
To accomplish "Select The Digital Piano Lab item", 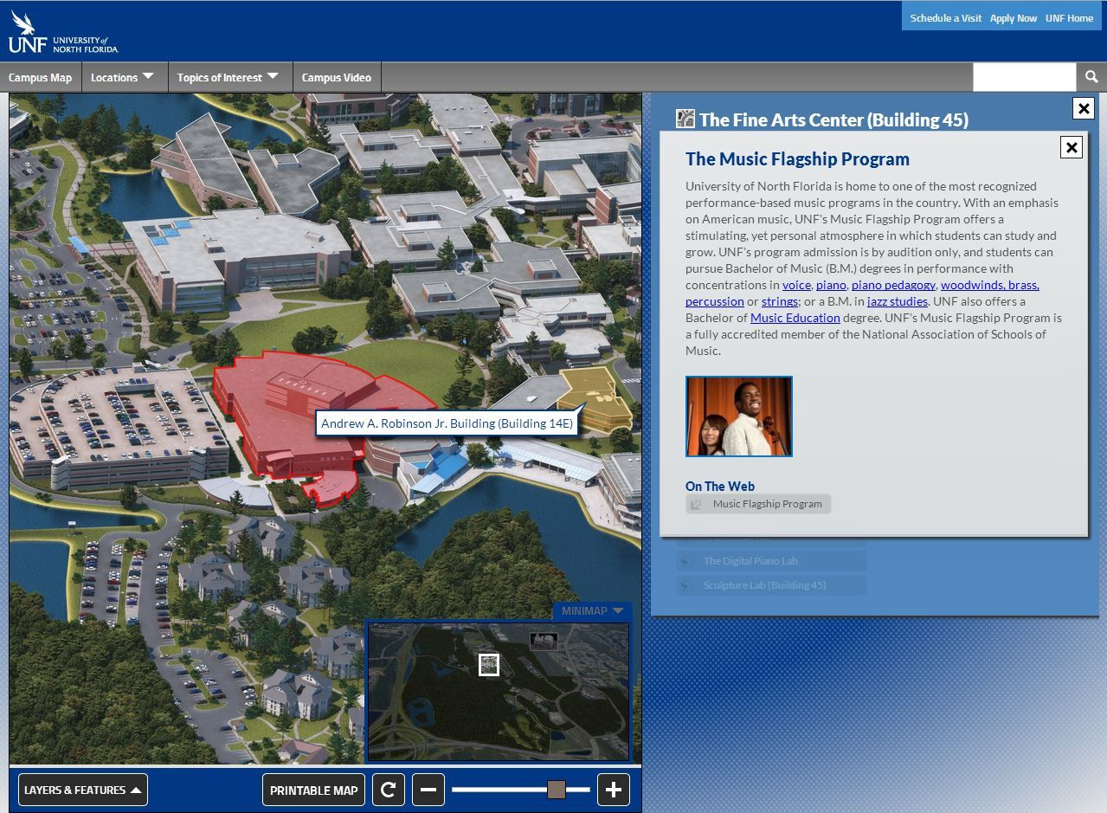I will (x=771, y=561).
